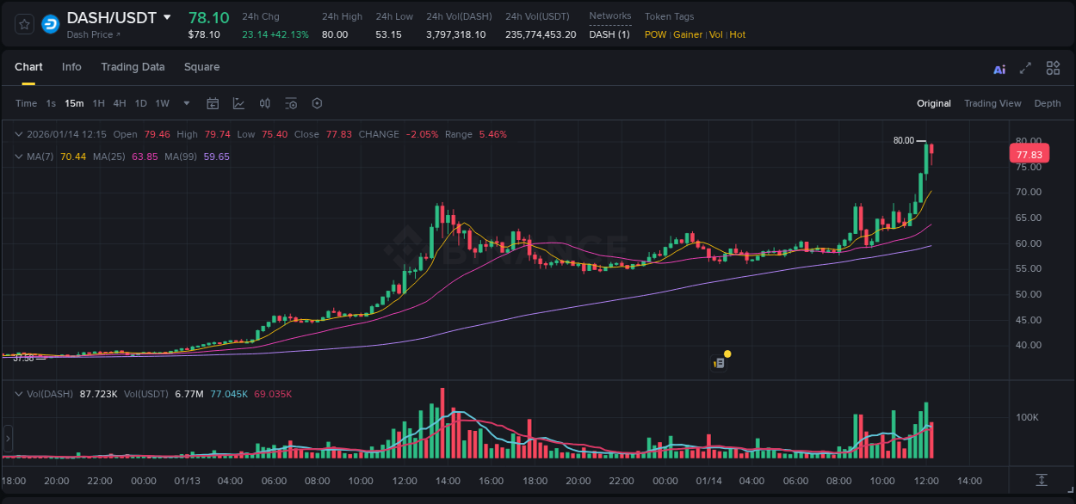Open the widgets grid icon
The width and height of the screenshot is (1076, 504).
point(1053,68)
